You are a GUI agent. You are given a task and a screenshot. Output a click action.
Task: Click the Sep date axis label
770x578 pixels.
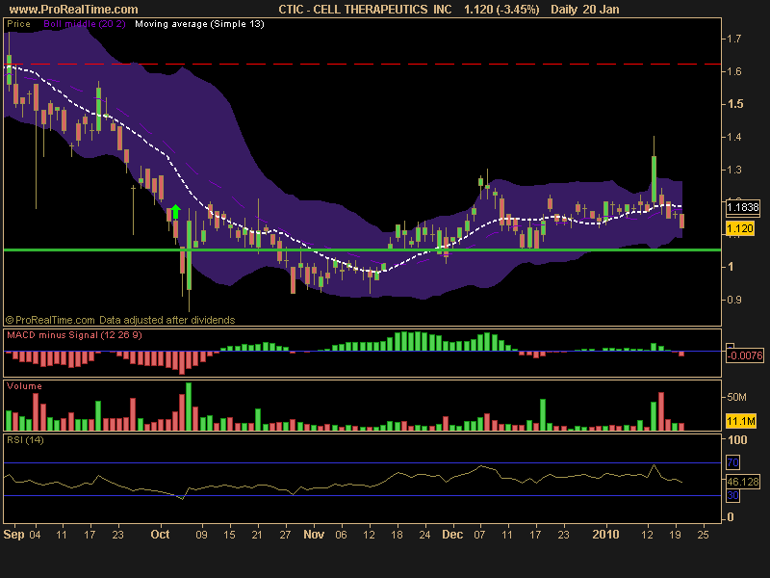[x=13, y=535]
